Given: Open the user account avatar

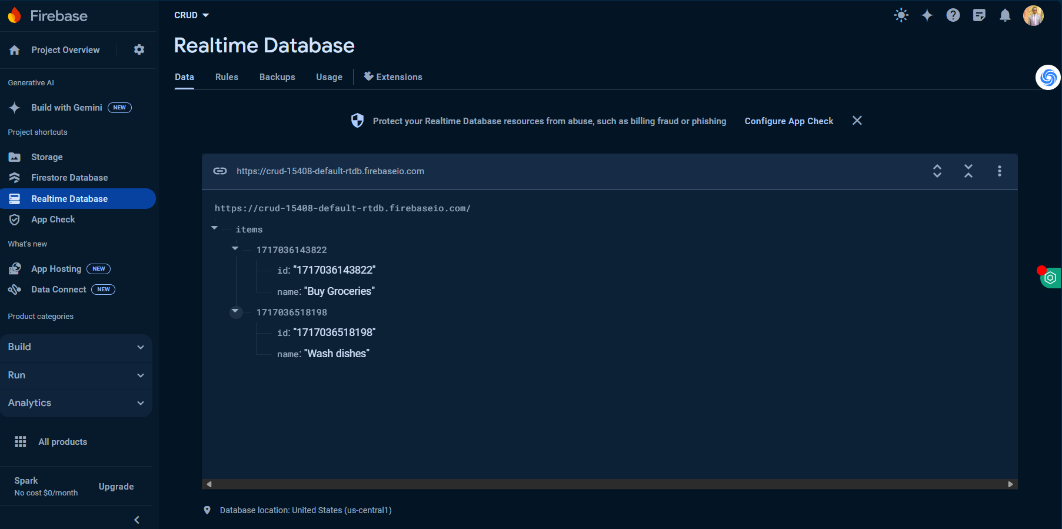Looking at the screenshot, I should pyautogui.click(x=1033, y=15).
